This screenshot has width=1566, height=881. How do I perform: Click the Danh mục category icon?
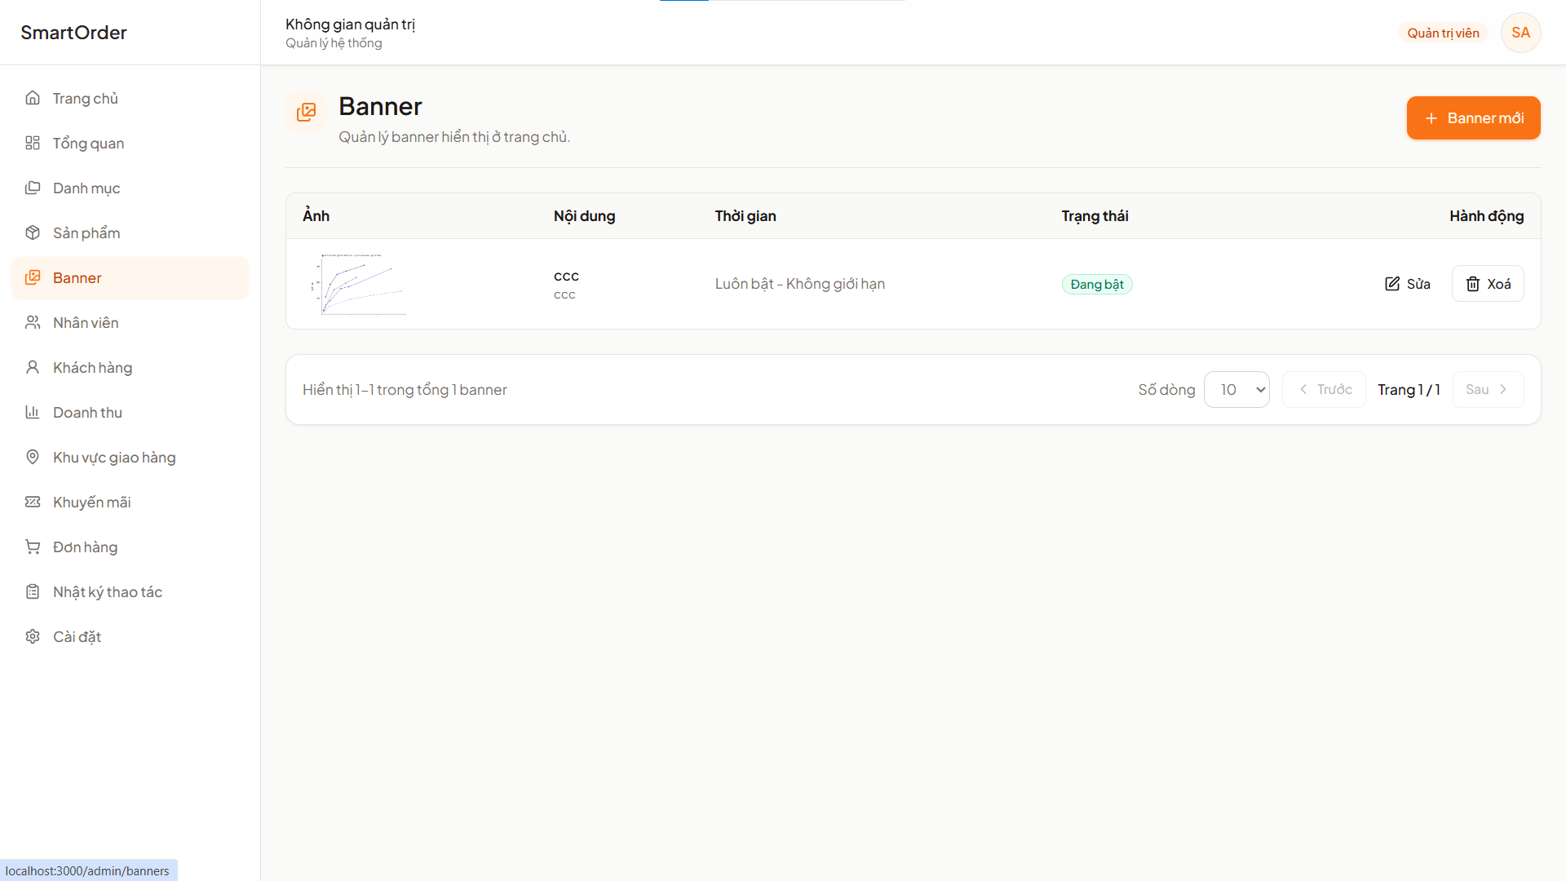pos(33,188)
